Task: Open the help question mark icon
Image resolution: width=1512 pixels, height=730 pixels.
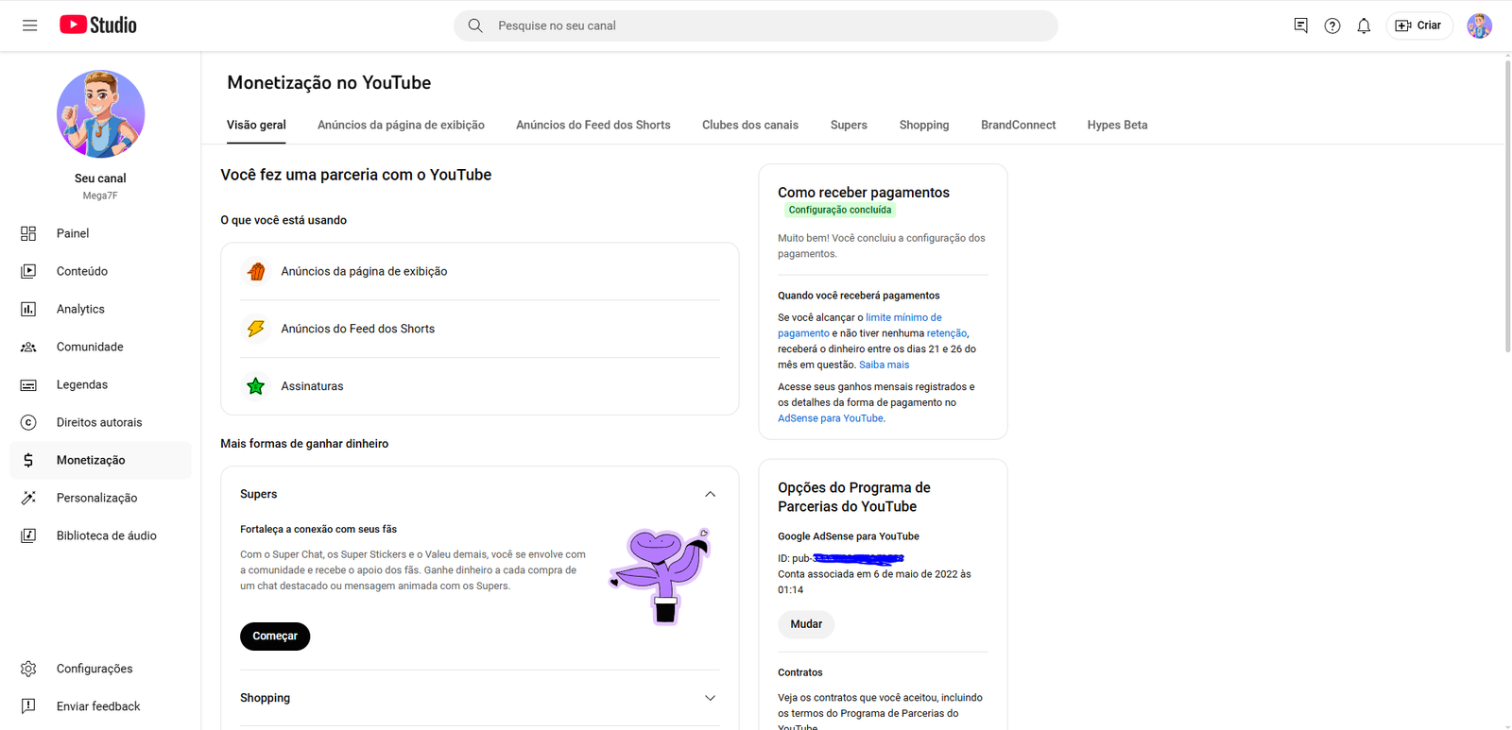Action: (1332, 25)
